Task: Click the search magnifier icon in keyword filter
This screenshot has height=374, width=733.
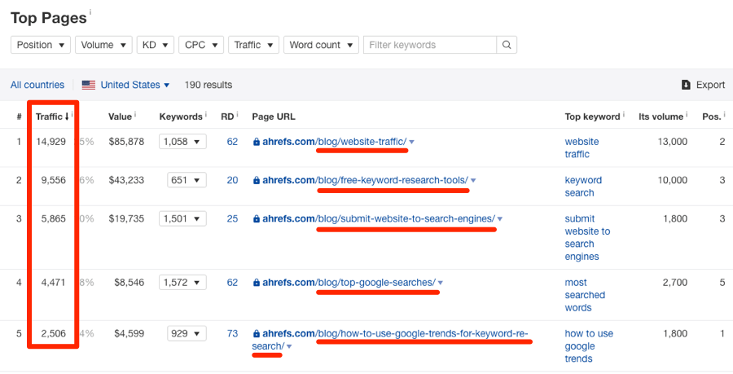Action: point(507,45)
